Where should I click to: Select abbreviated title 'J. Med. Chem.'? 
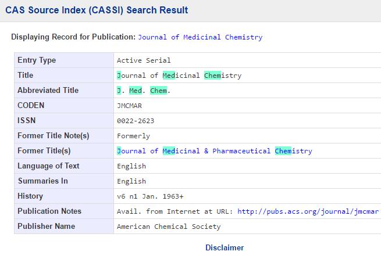tap(143, 91)
